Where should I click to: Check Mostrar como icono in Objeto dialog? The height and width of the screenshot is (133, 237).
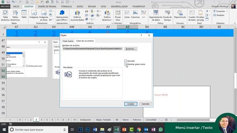[x=126, y=64]
